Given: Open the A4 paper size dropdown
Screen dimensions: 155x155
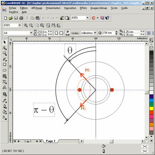Looking at the screenshot, I should coord(31,33).
